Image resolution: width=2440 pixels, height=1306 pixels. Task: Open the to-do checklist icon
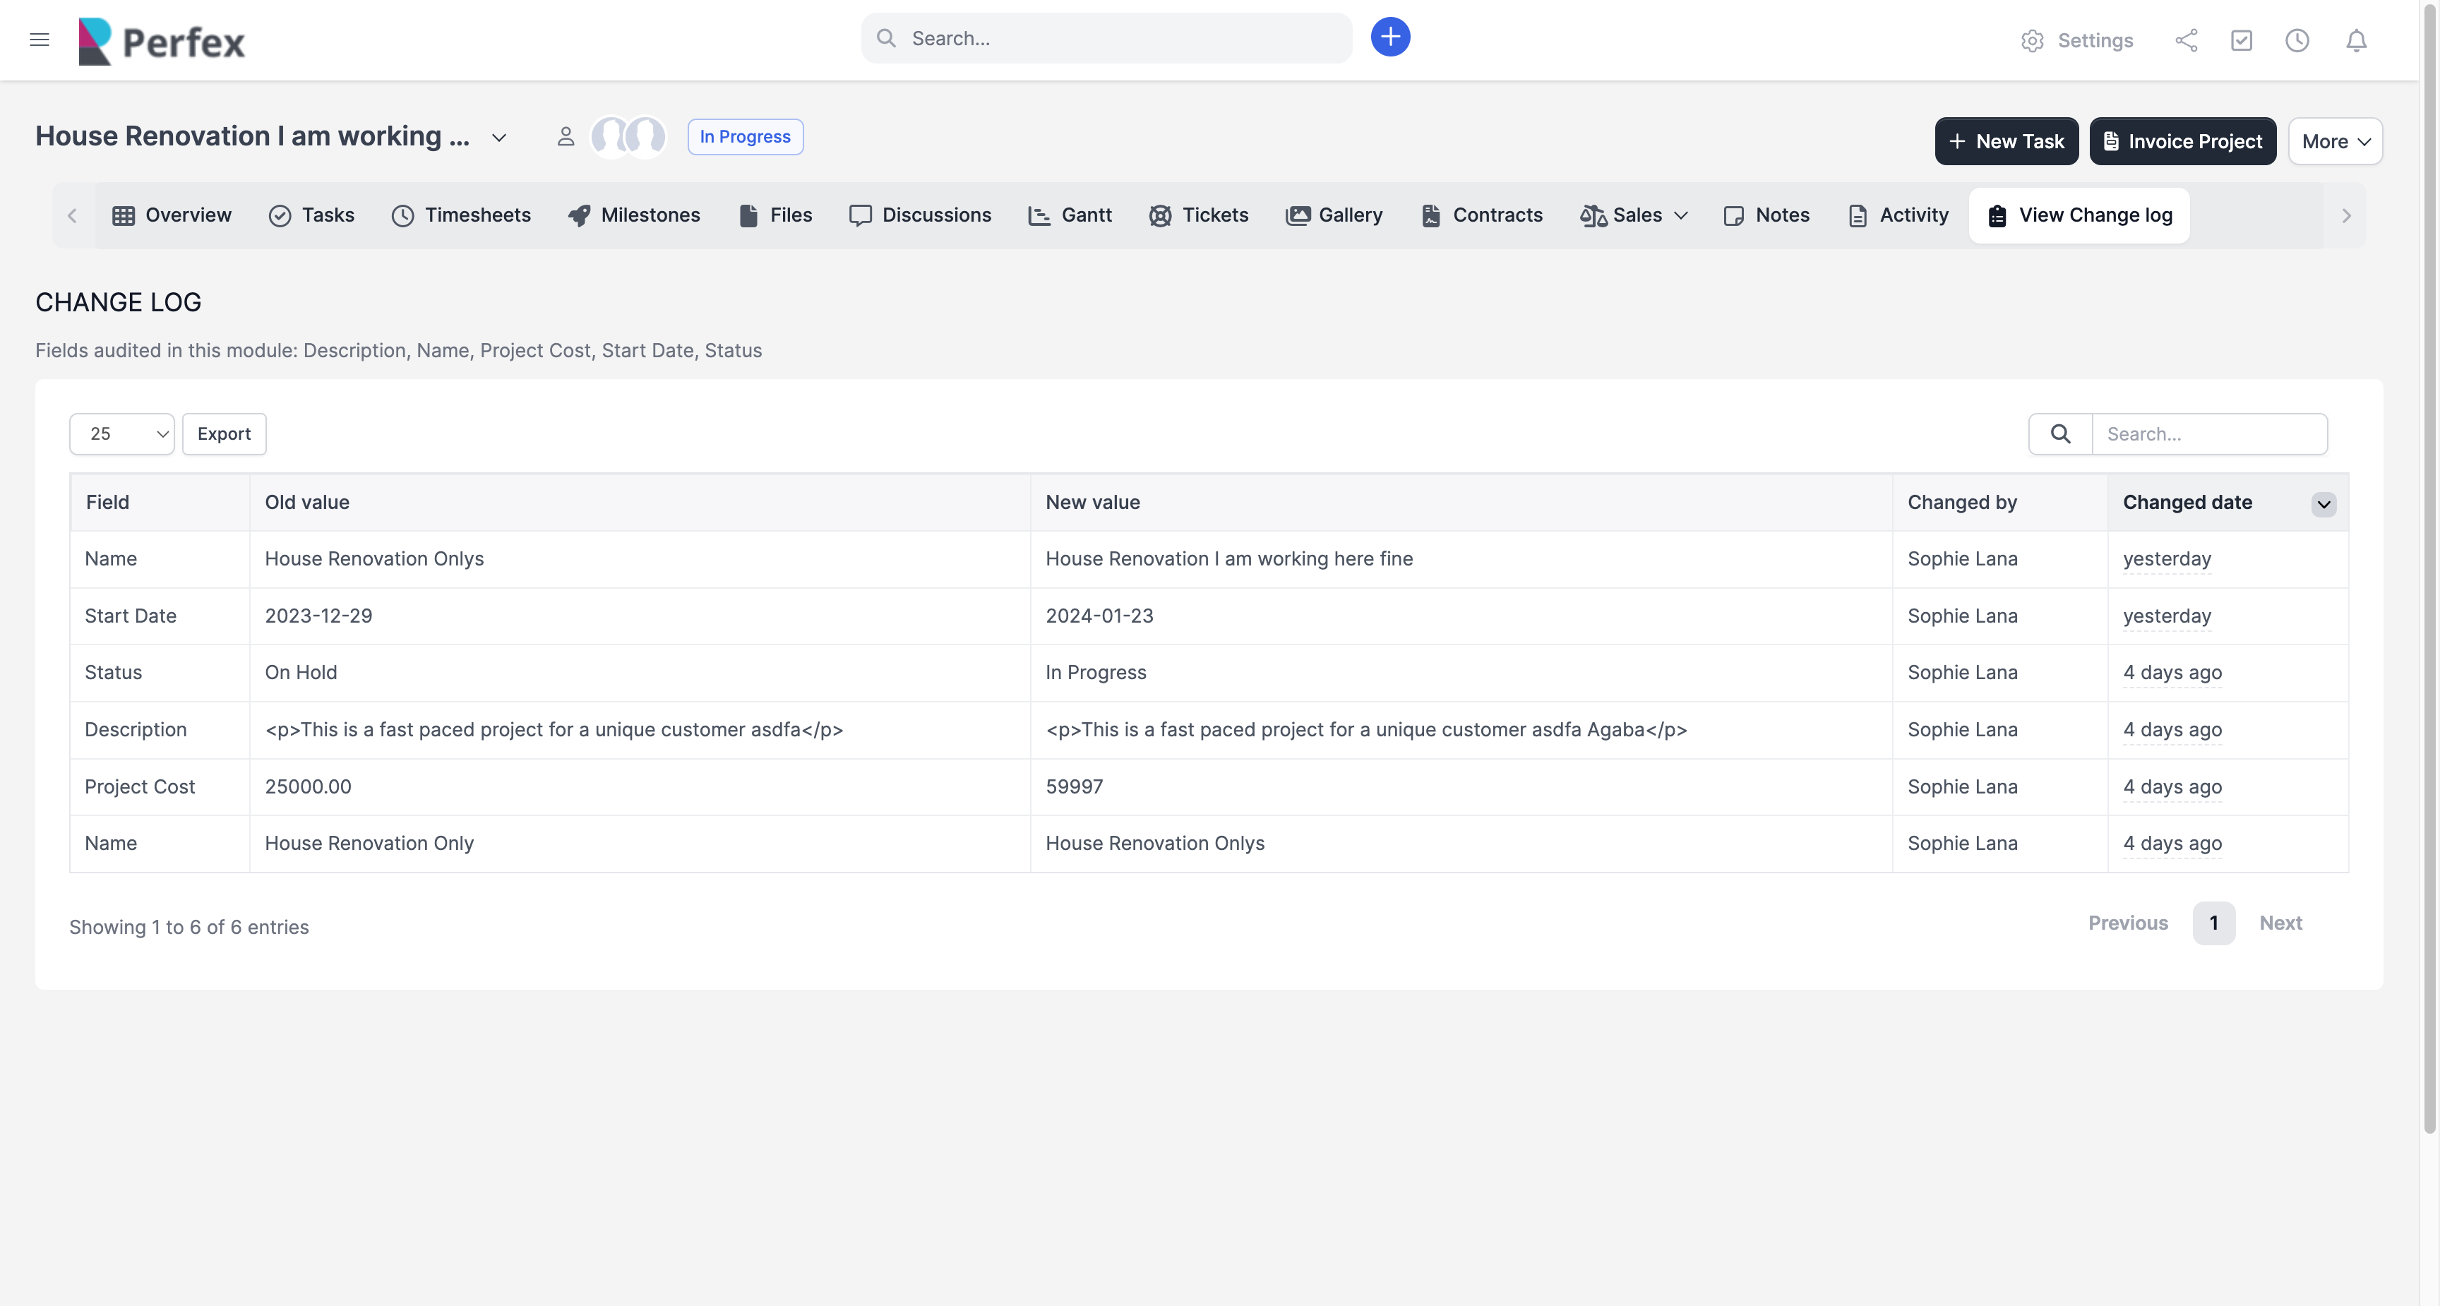[x=2241, y=41]
